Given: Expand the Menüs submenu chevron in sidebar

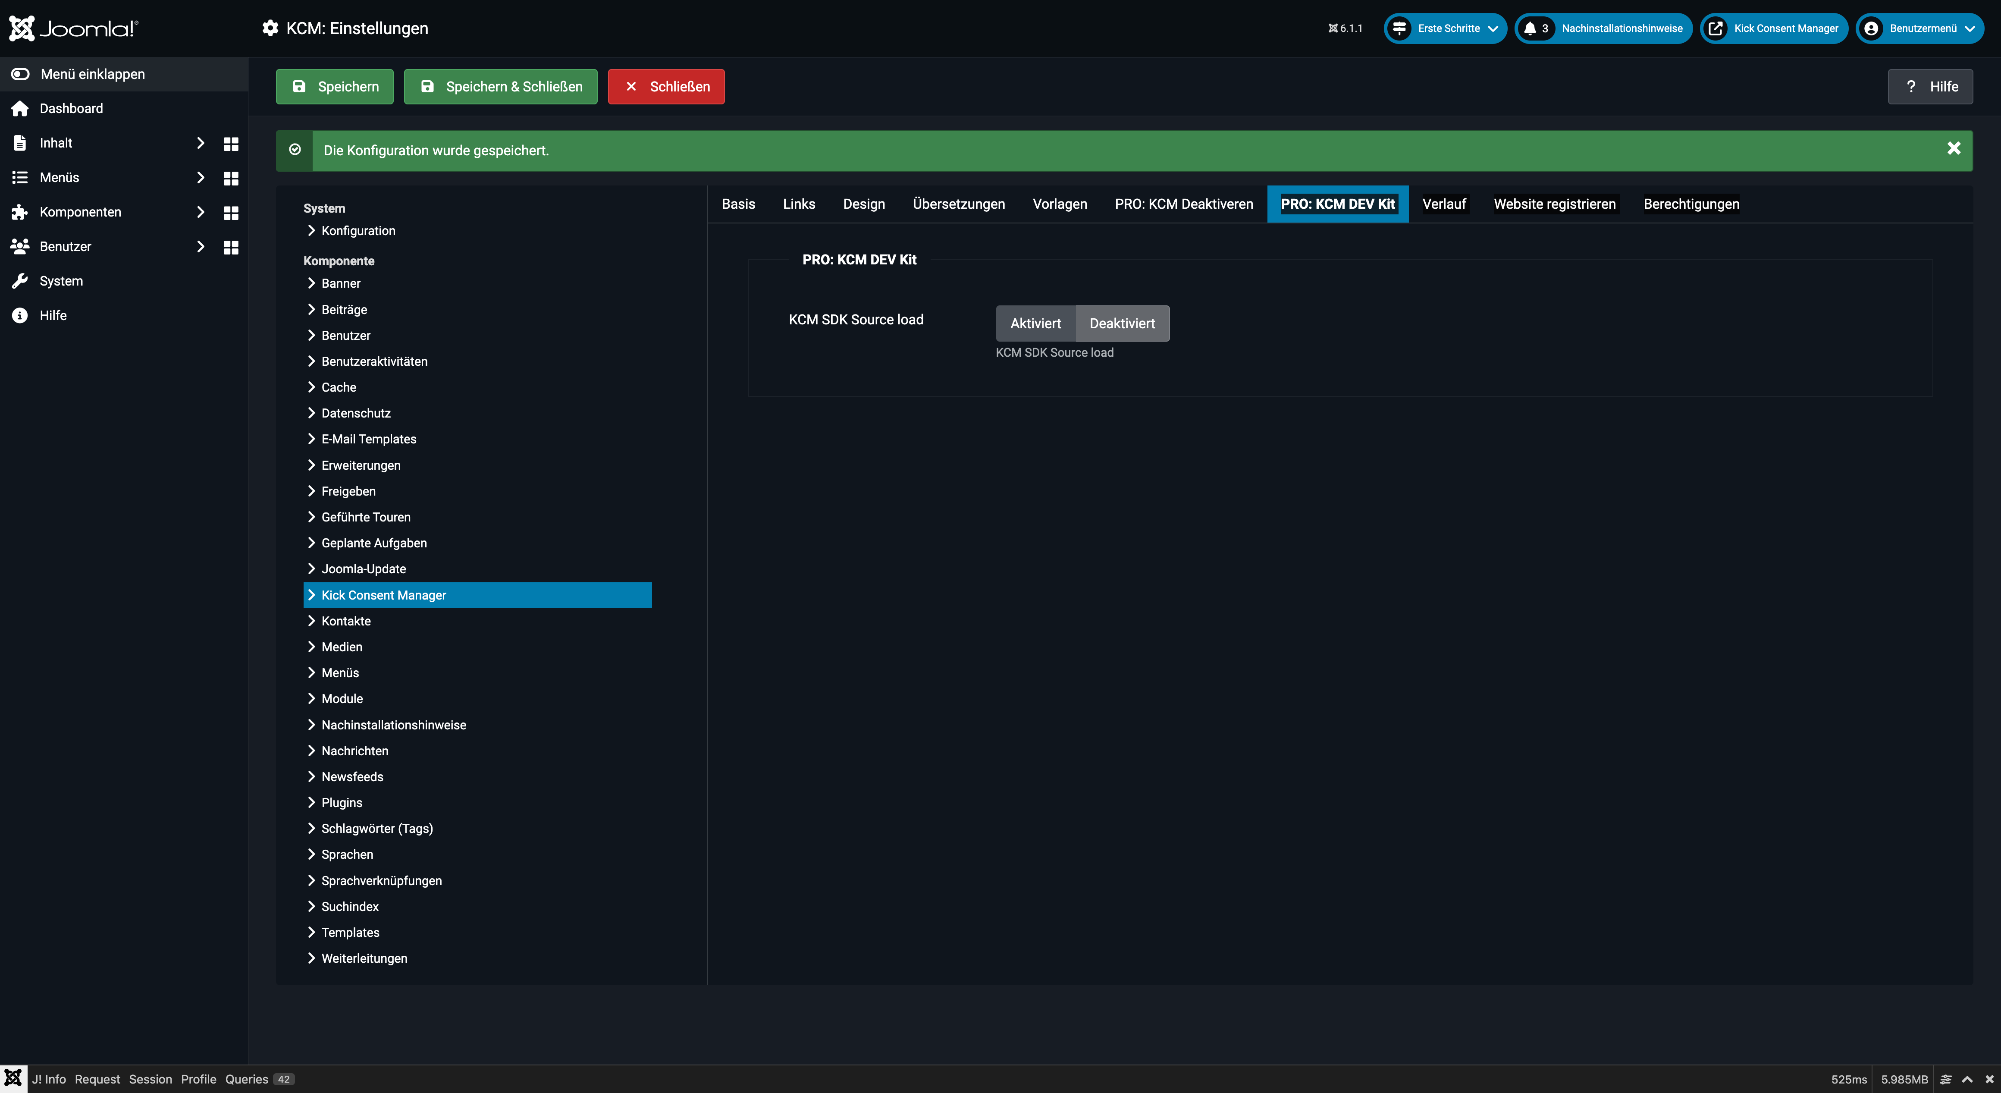Looking at the screenshot, I should point(201,177).
